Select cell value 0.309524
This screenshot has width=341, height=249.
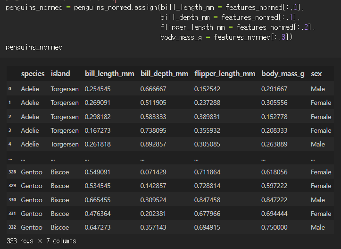click(x=153, y=200)
